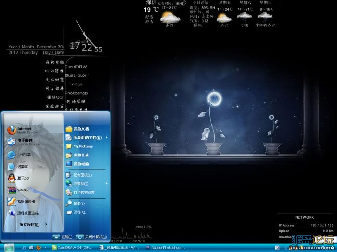Click the system tray icon near clock
The width and height of the screenshot is (337, 252).
[277, 248]
